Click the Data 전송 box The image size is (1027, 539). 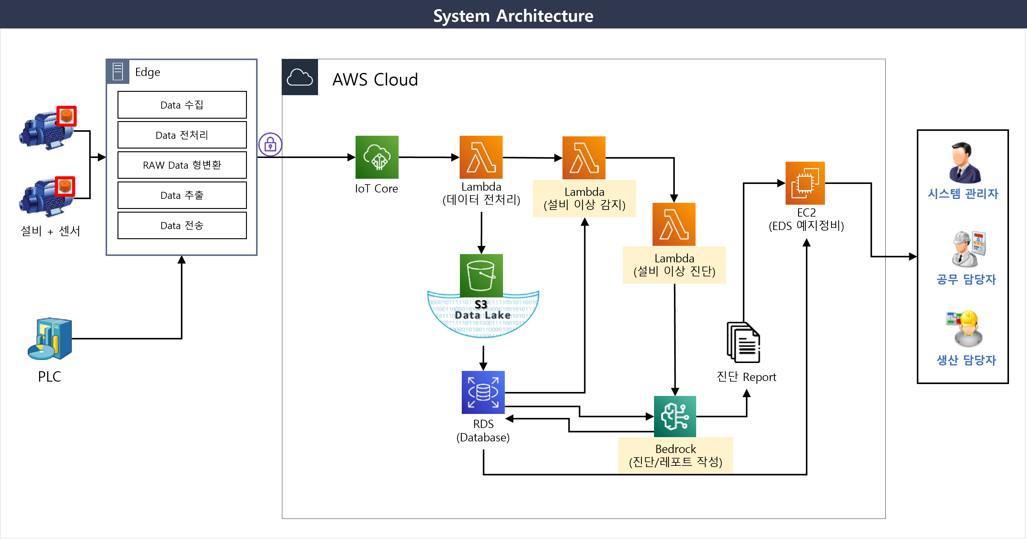(182, 225)
